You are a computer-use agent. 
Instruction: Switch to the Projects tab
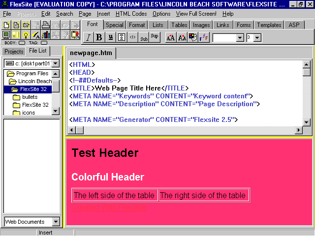14,52
